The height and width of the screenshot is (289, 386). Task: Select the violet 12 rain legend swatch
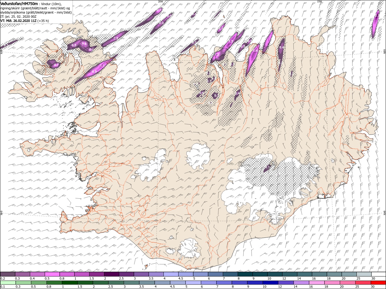286,282
